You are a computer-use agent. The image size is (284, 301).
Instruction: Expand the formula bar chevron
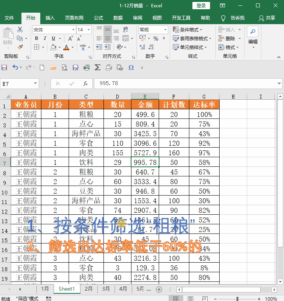pyautogui.click(x=279, y=83)
